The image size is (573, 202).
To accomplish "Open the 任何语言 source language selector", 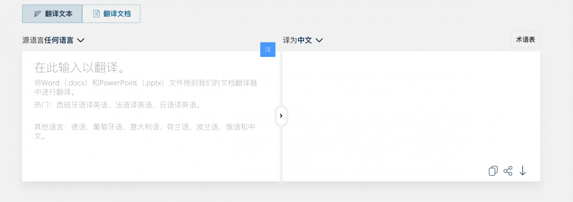I will click(x=59, y=40).
